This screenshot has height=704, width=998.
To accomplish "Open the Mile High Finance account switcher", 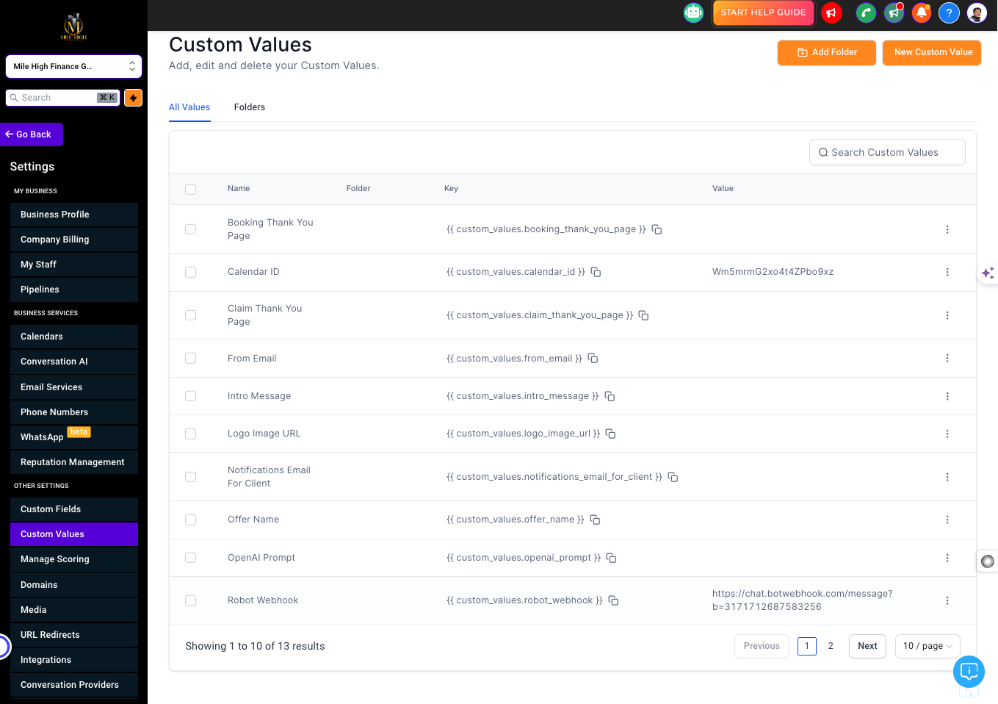I will pyautogui.click(x=73, y=66).
